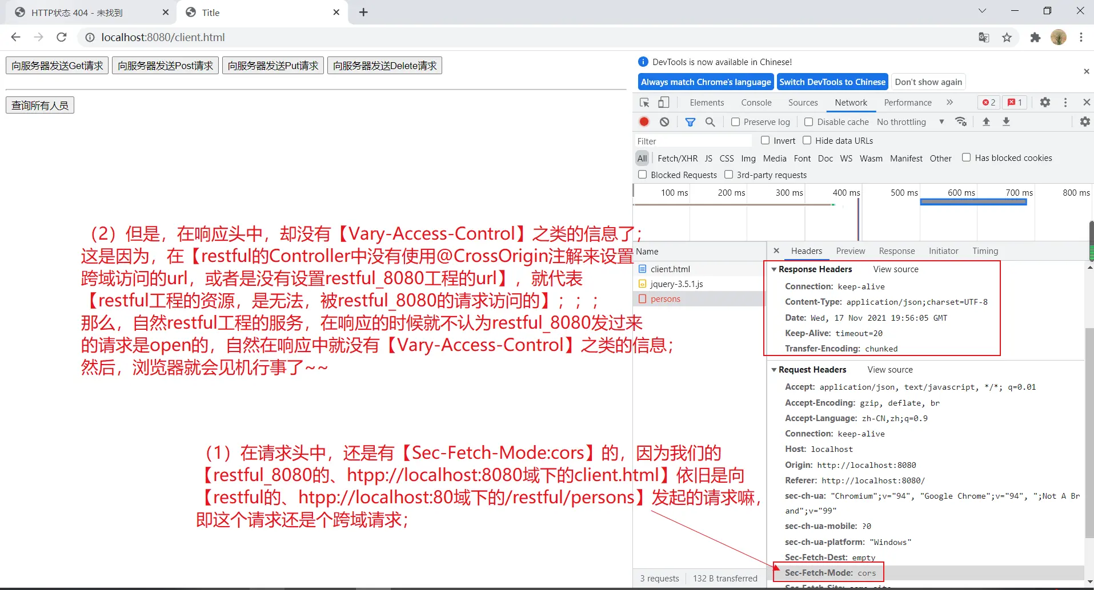This screenshot has height=590, width=1094.
Task: Show more DevTools tabs chevron
Action: point(949,102)
